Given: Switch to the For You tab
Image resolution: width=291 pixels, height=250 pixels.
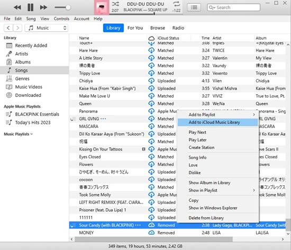Looking at the screenshot, I should 135,28.
